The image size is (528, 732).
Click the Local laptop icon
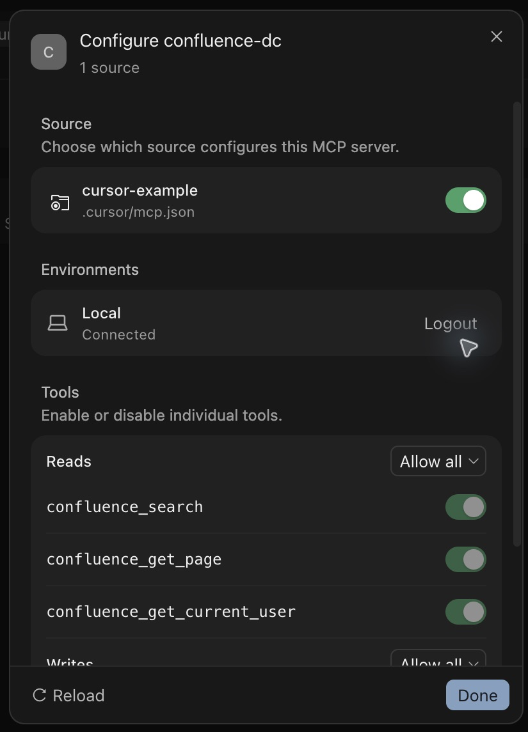pyautogui.click(x=58, y=323)
